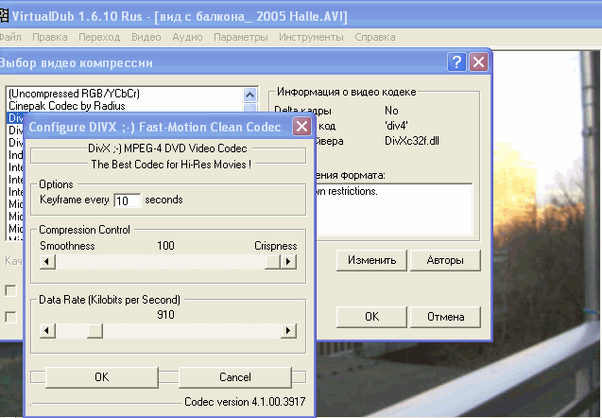602x418 pixels.
Task: Confirm codec settings with OK
Action: tap(102, 377)
